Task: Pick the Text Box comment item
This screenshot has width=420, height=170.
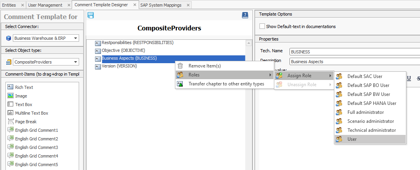Action: pyautogui.click(x=23, y=104)
